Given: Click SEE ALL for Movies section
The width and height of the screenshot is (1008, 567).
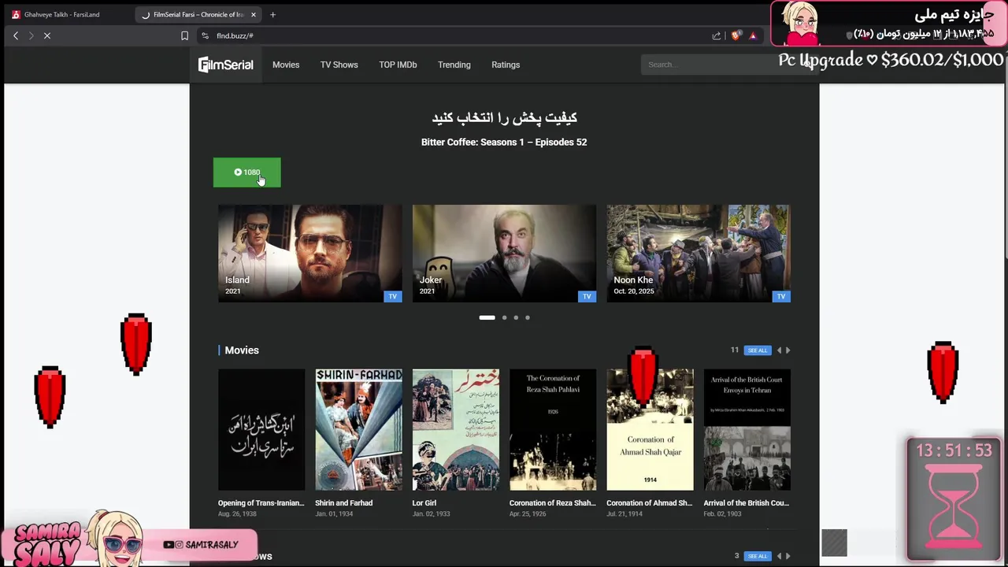Looking at the screenshot, I should (x=758, y=350).
